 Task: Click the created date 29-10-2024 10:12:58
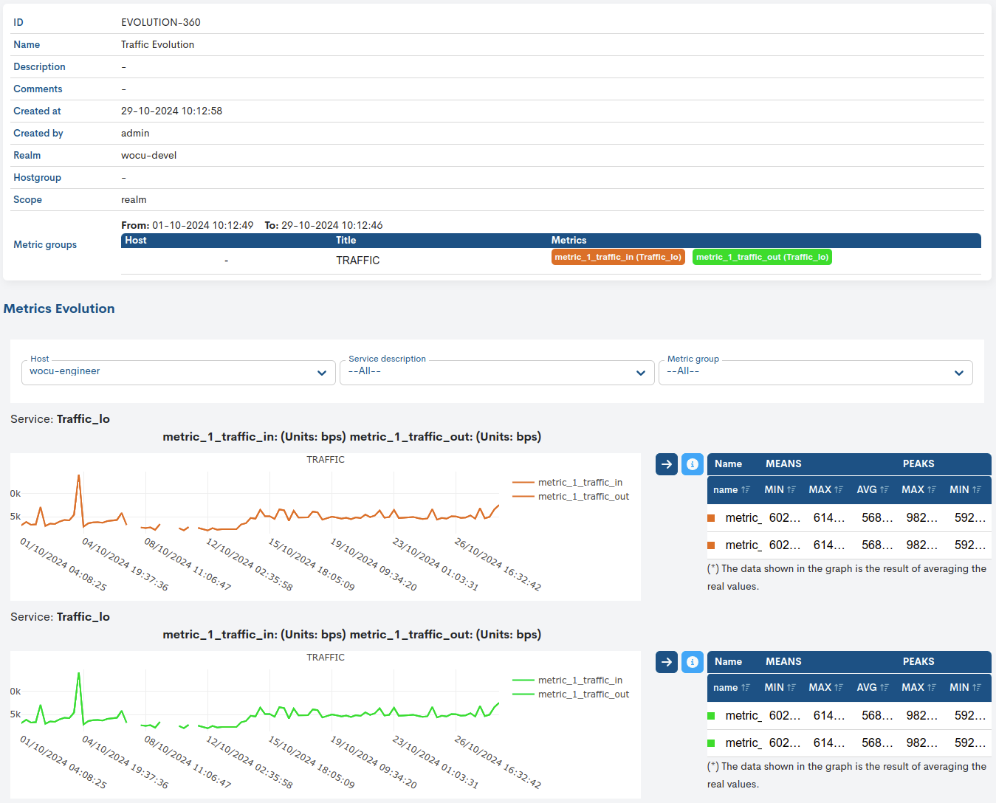click(x=171, y=111)
